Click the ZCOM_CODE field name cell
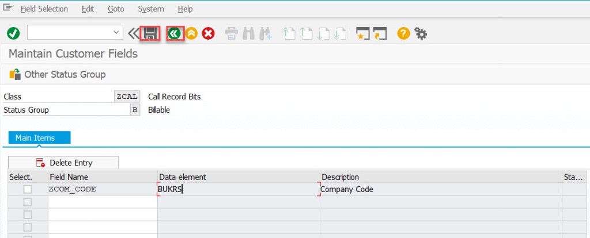The image size is (590, 238). pyautogui.click(x=103, y=190)
